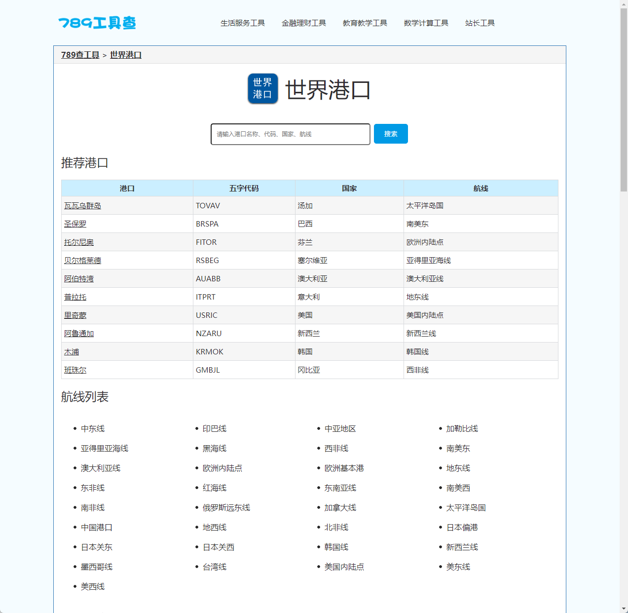
Task: Select 台湾线 from the route list
Action: point(214,567)
